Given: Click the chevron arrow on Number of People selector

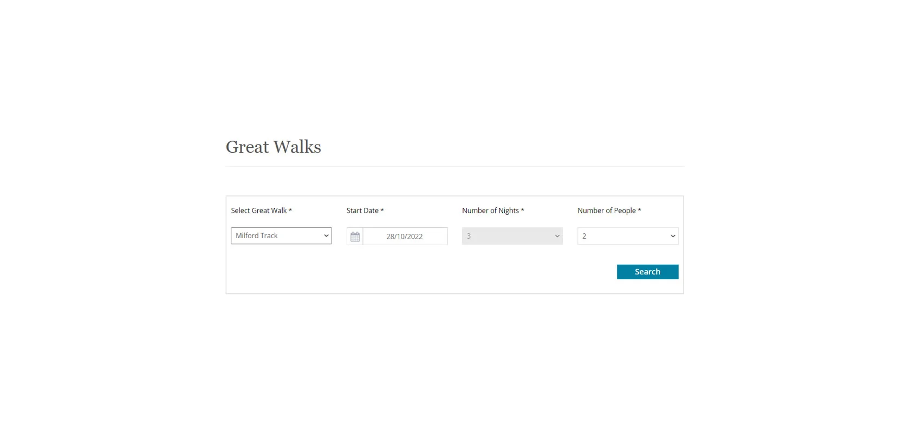Looking at the screenshot, I should tap(673, 236).
